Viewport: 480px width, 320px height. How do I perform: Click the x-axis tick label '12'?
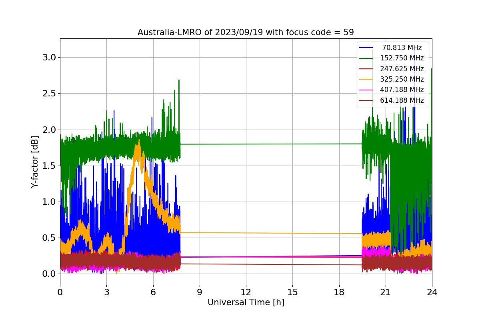click(246, 292)
